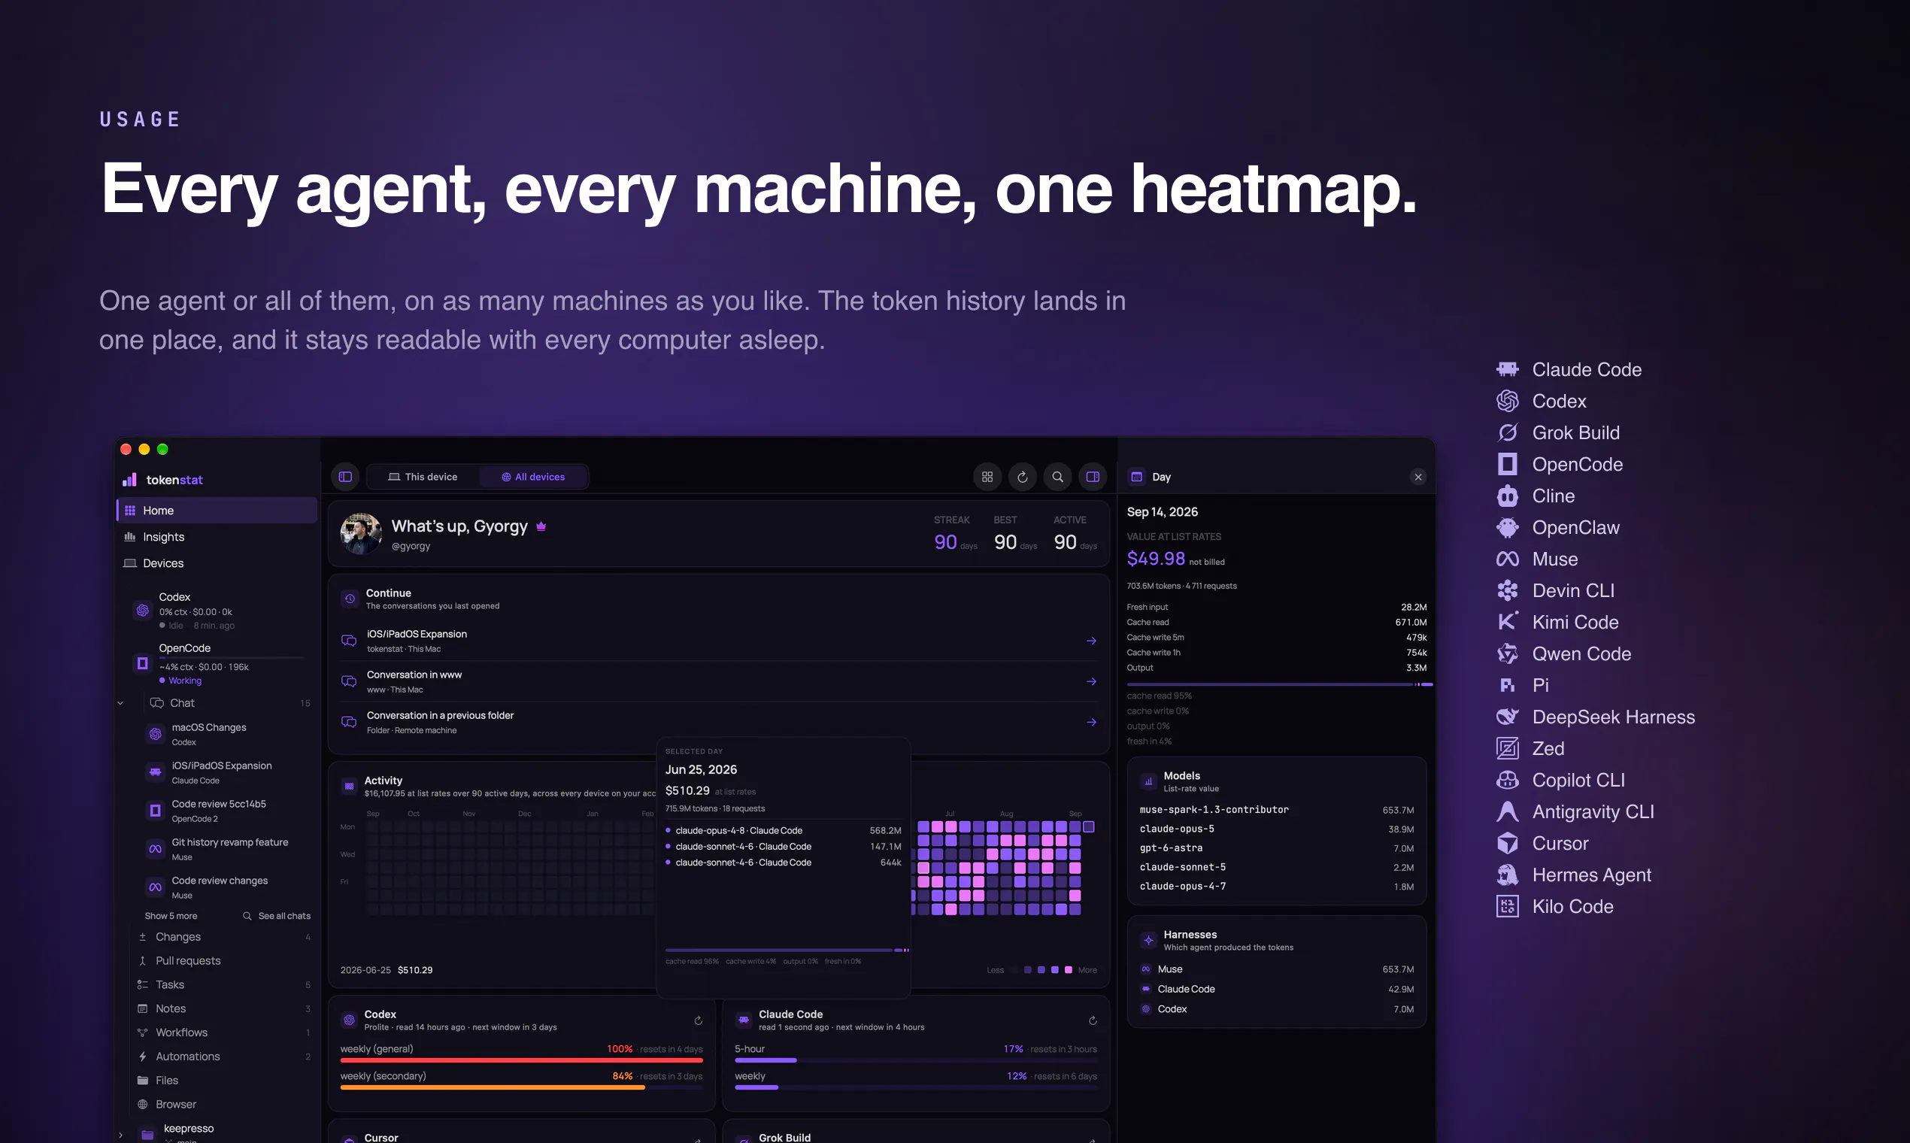The width and height of the screenshot is (1910, 1143).
Task: Open Files in the sidebar
Action: point(223,1080)
